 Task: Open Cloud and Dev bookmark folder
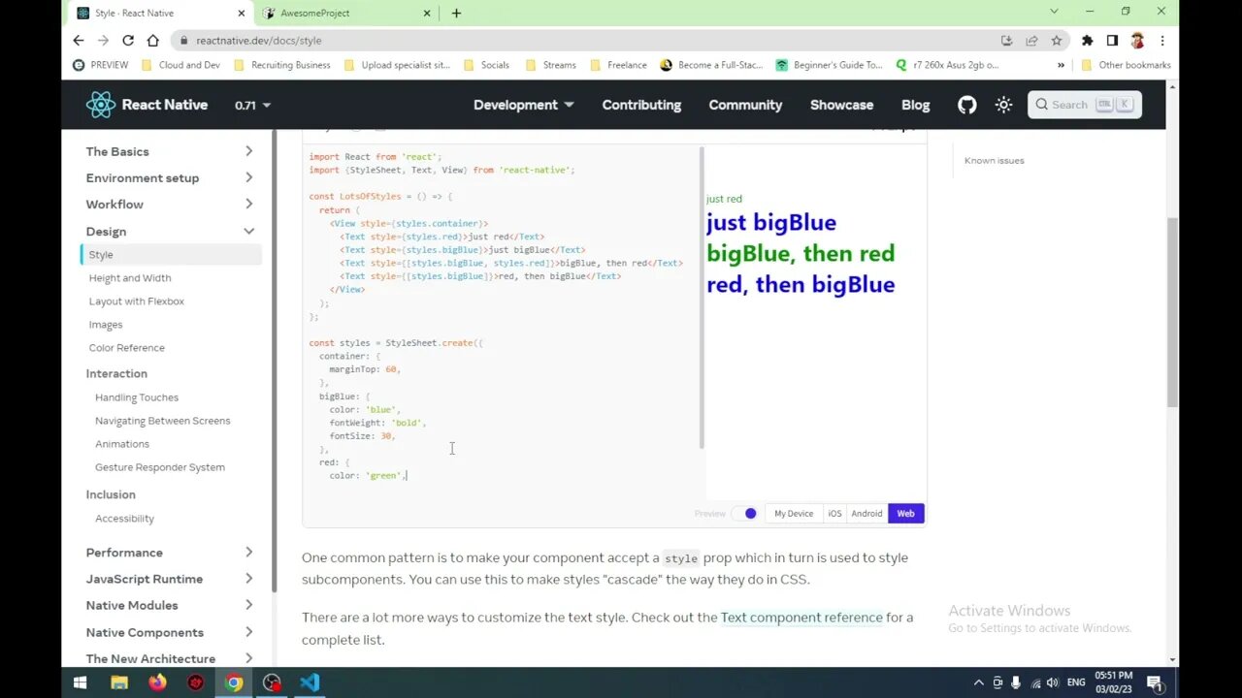(180, 65)
